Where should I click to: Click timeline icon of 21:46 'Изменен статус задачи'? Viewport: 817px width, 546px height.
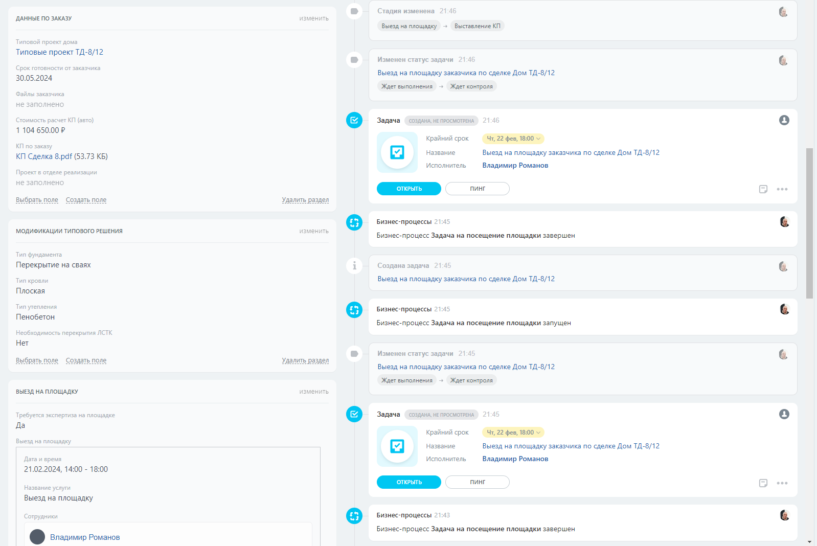point(354,60)
